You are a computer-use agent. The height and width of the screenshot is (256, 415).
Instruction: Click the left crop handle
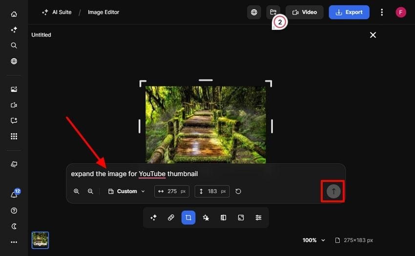[x=140, y=126]
